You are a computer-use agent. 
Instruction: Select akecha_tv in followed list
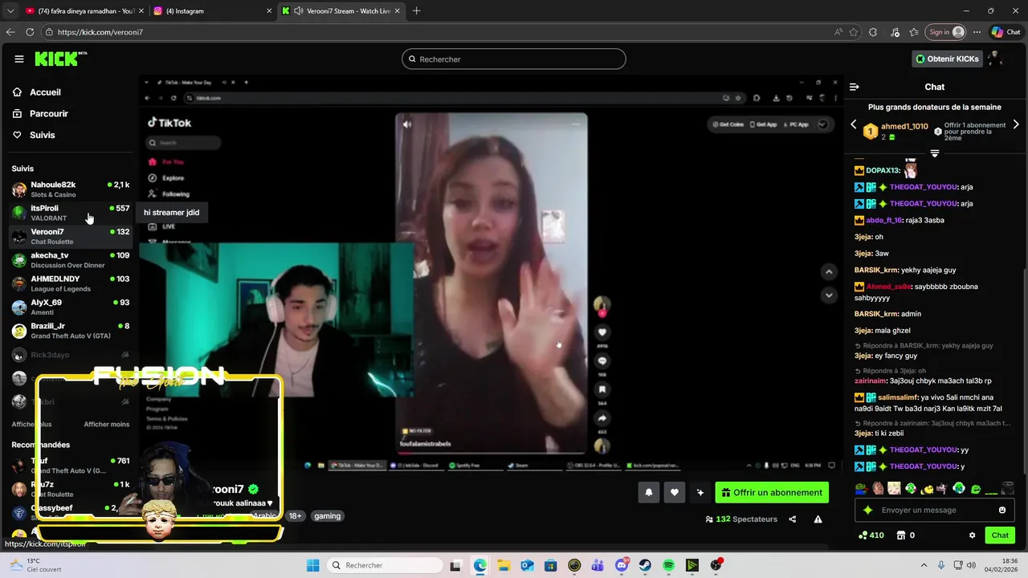click(x=71, y=260)
